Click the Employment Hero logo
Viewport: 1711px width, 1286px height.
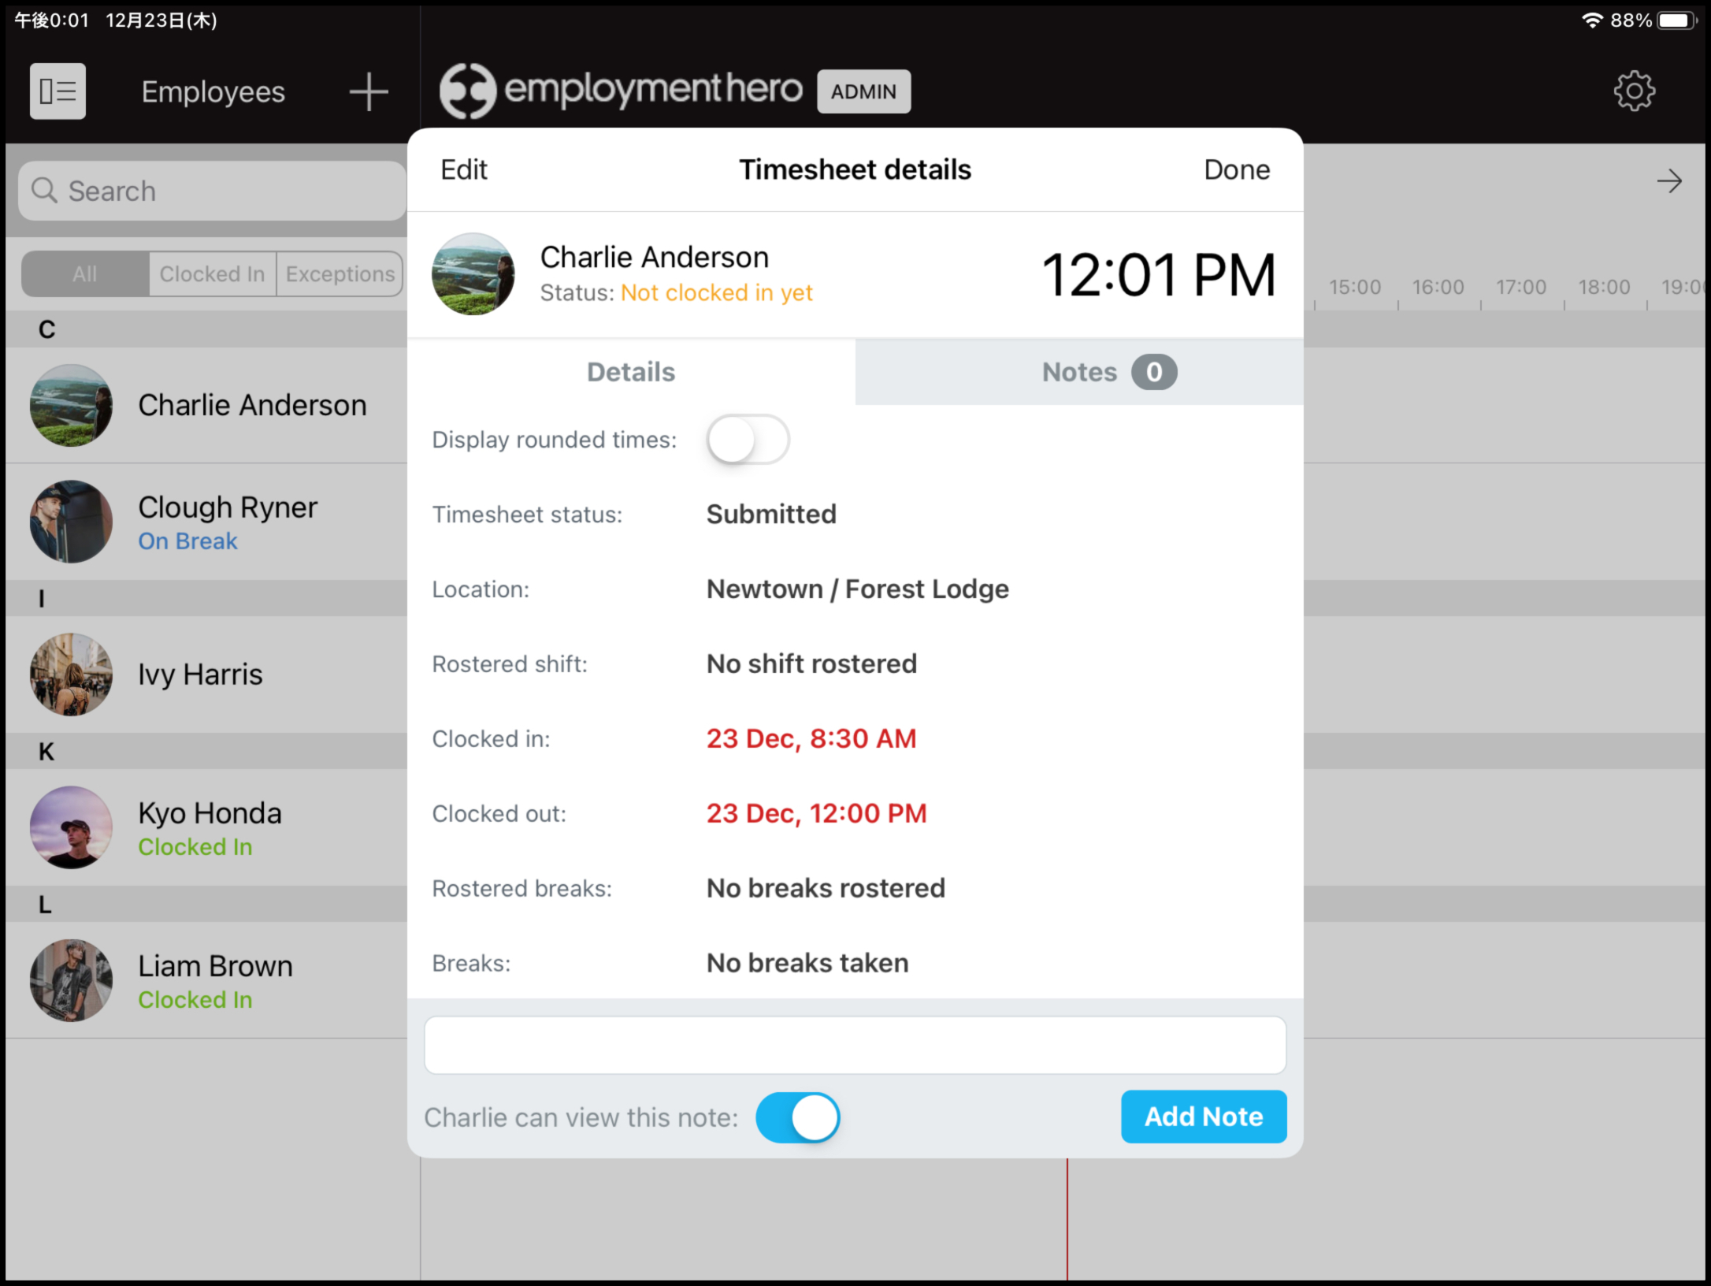point(622,89)
